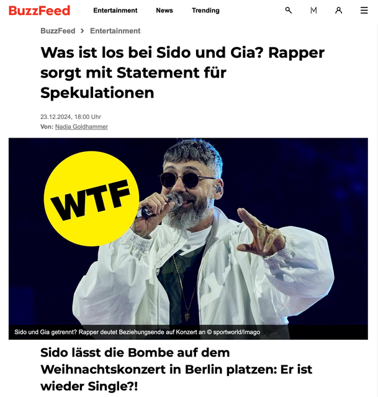
Task: Open the hamburger menu icon
Action: coord(364,11)
